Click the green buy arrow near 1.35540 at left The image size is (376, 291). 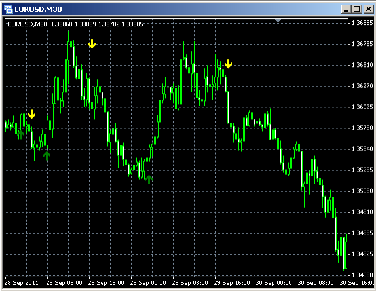(47, 155)
